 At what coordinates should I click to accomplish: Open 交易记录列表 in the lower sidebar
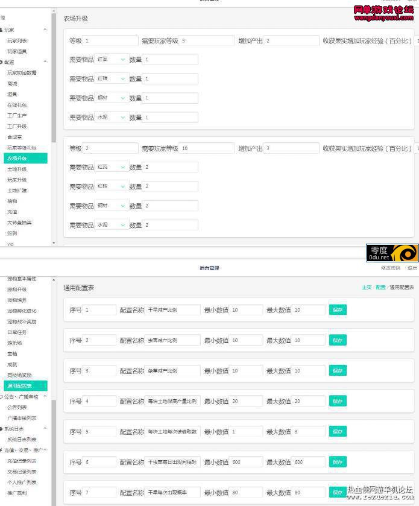tap(22, 472)
